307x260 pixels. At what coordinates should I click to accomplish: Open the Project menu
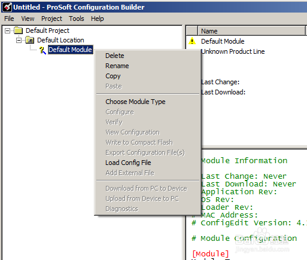pos(51,19)
